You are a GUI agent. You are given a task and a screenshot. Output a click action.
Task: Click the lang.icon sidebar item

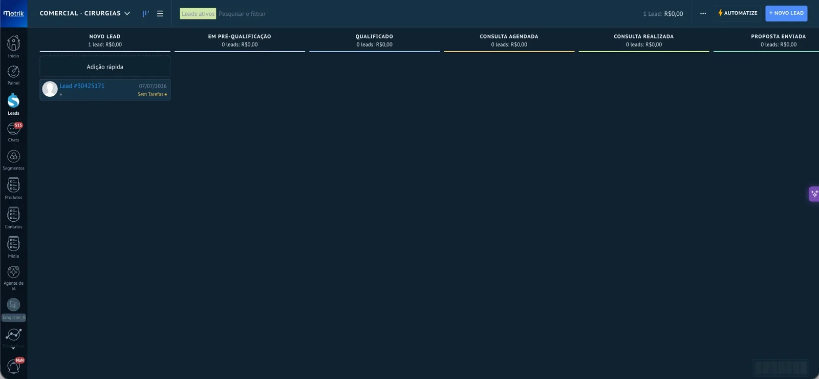pyautogui.click(x=13, y=310)
